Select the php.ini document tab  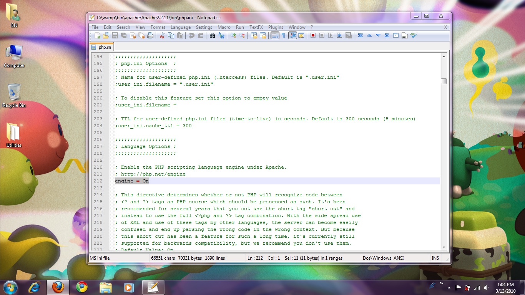coord(102,47)
